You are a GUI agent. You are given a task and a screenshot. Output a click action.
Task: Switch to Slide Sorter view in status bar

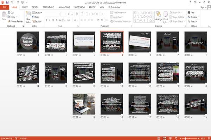[x=165, y=138]
